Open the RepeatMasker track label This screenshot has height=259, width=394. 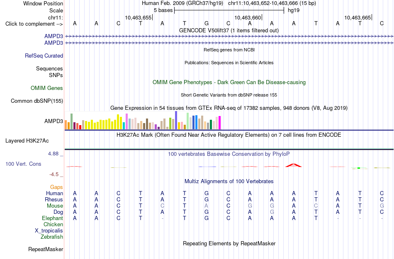point(46,249)
